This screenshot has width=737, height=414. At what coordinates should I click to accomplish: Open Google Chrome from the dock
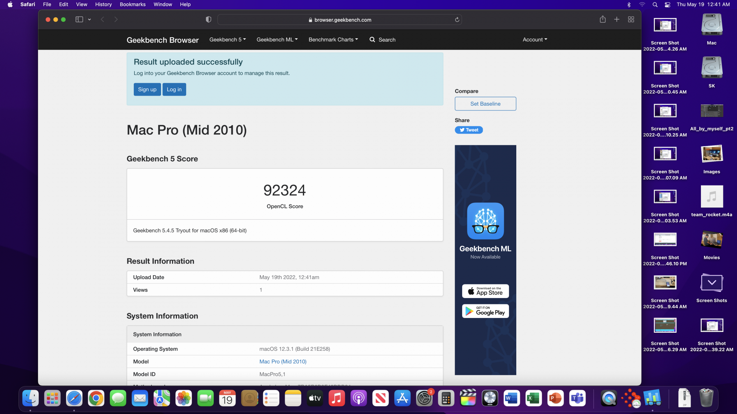96,399
